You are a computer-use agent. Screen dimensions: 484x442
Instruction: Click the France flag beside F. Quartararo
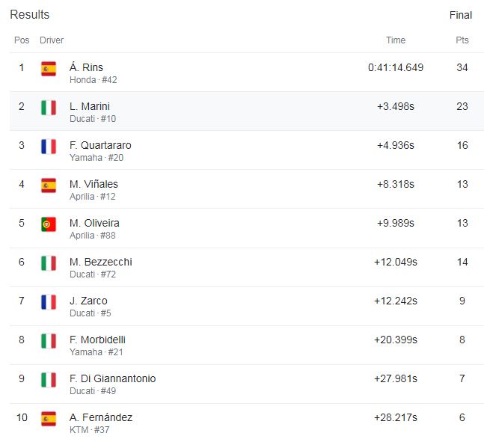tap(49, 147)
